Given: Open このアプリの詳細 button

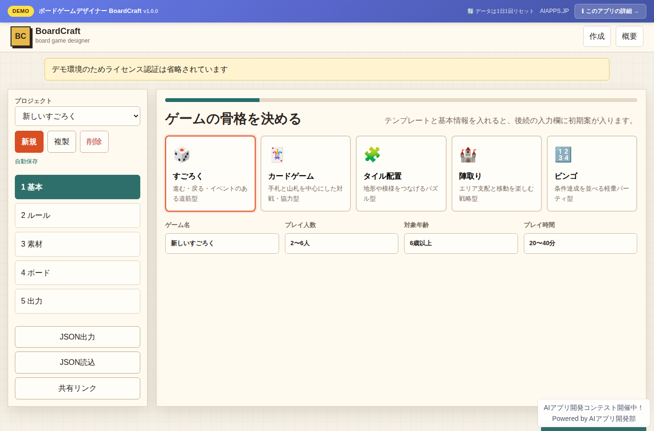Looking at the screenshot, I should click(x=610, y=11).
